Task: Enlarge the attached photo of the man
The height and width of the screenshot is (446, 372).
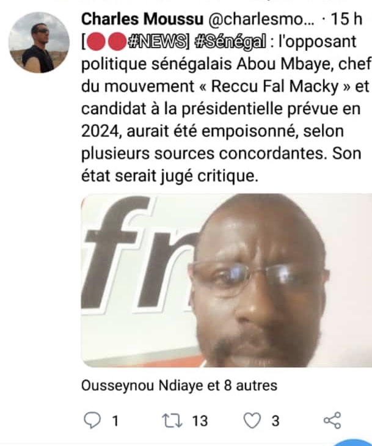Action: coord(227,280)
